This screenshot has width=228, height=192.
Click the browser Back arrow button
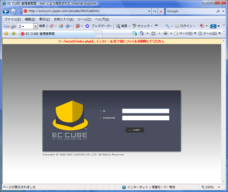tap(6, 11)
